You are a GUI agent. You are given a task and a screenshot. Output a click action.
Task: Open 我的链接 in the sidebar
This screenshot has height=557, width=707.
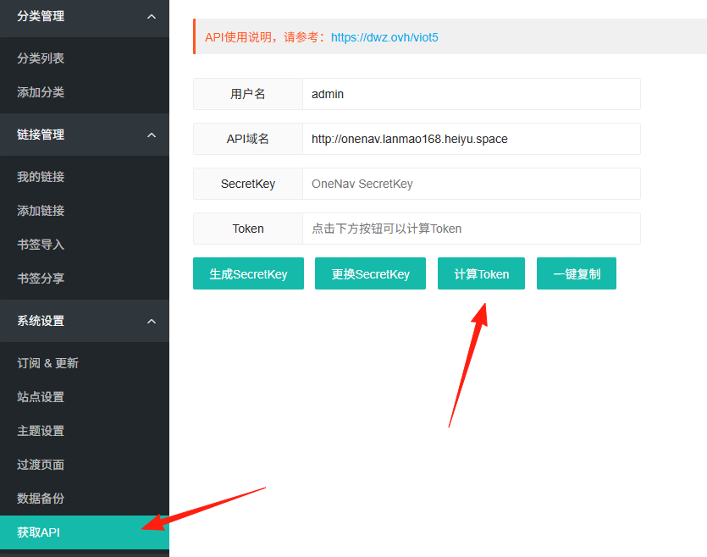tap(41, 177)
